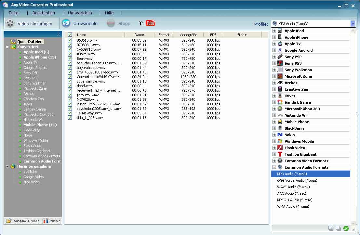The image size is (360, 235).
Task: Expand the Apple iPod profile group
Action: click(x=274, y=31)
